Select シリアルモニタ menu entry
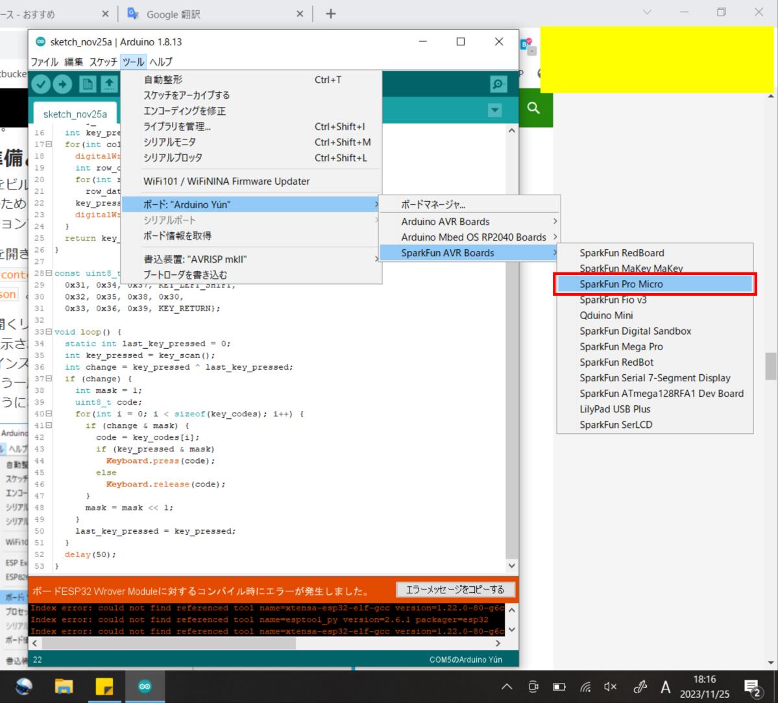The image size is (778, 703). coord(252,142)
